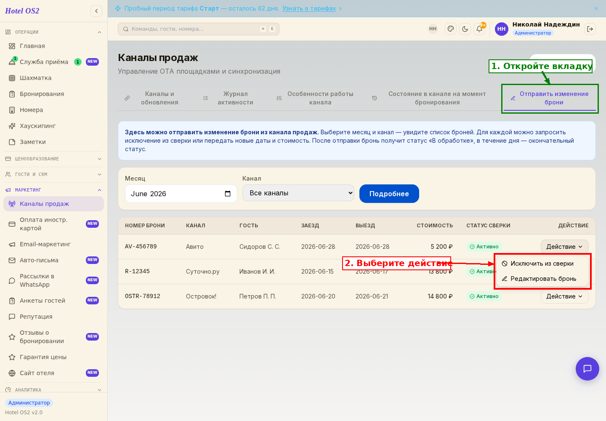The image size is (606, 421).
Task: Click the Администратор badge at sidebar bottom
Action: click(29, 403)
